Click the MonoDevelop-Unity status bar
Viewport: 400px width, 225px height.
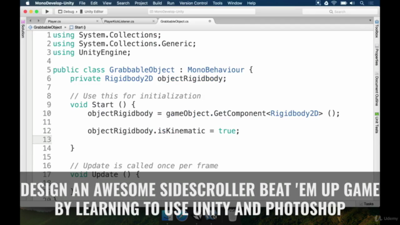coord(201,11)
